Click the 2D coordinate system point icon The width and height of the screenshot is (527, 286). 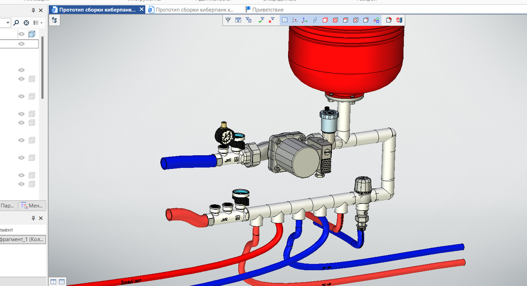[x=295, y=20]
